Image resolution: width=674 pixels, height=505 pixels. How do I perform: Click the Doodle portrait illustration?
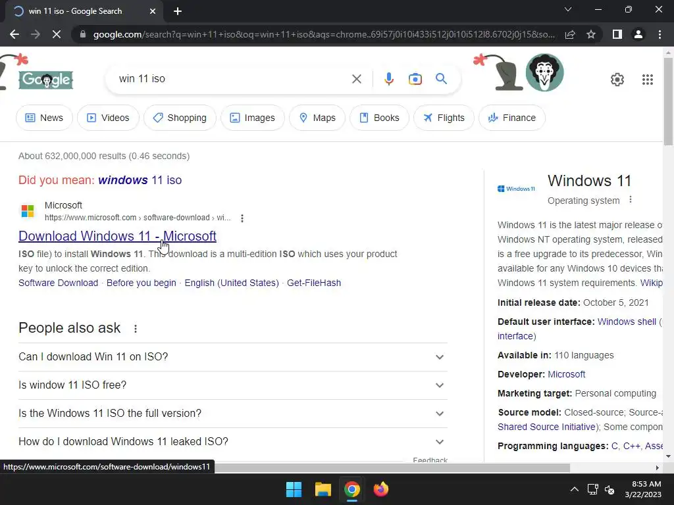pyautogui.click(x=544, y=72)
